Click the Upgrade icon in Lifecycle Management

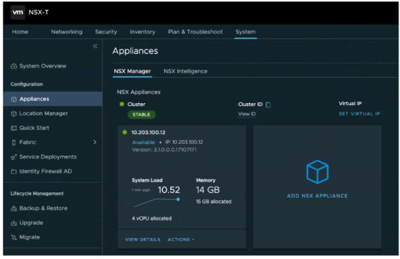click(x=13, y=223)
